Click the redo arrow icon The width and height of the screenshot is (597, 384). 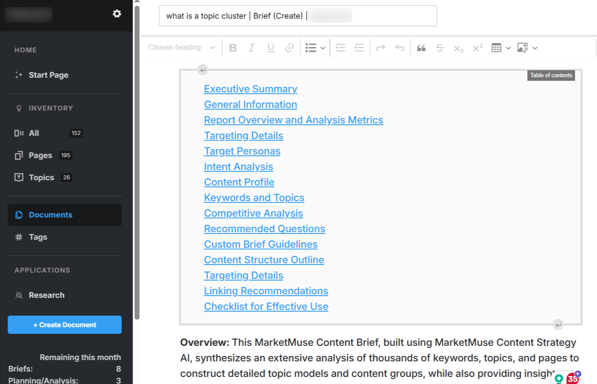(380, 48)
